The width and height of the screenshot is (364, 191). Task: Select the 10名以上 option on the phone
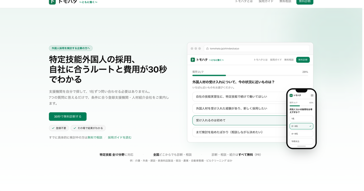click(x=302, y=141)
